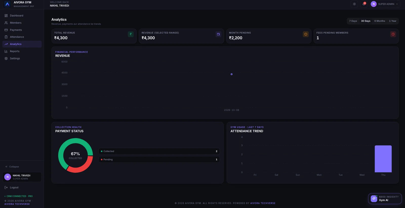Select the 6 Months range

pyautogui.click(x=380, y=21)
